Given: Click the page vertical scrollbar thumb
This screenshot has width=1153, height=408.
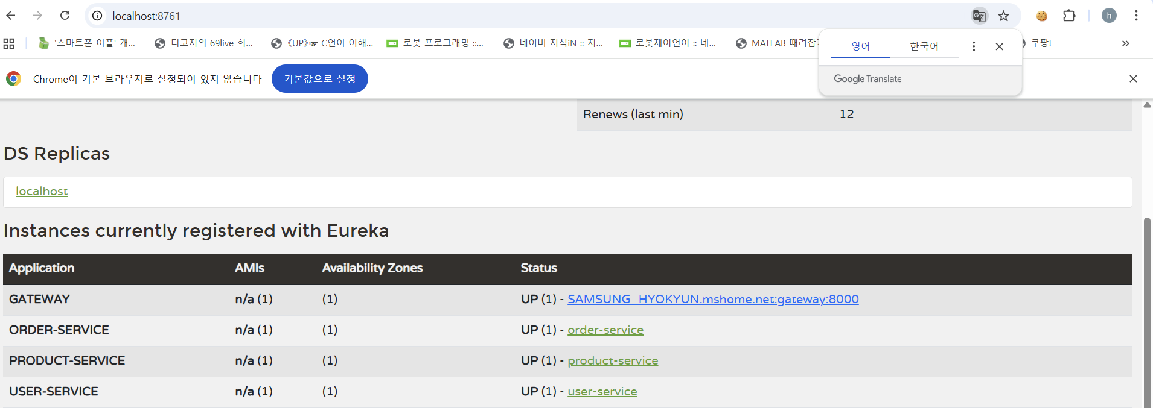Looking at the screenshot, I should pyautogui.click(x=1148, y=313).
